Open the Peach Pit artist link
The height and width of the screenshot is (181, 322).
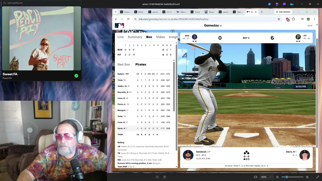click(7, 78)
